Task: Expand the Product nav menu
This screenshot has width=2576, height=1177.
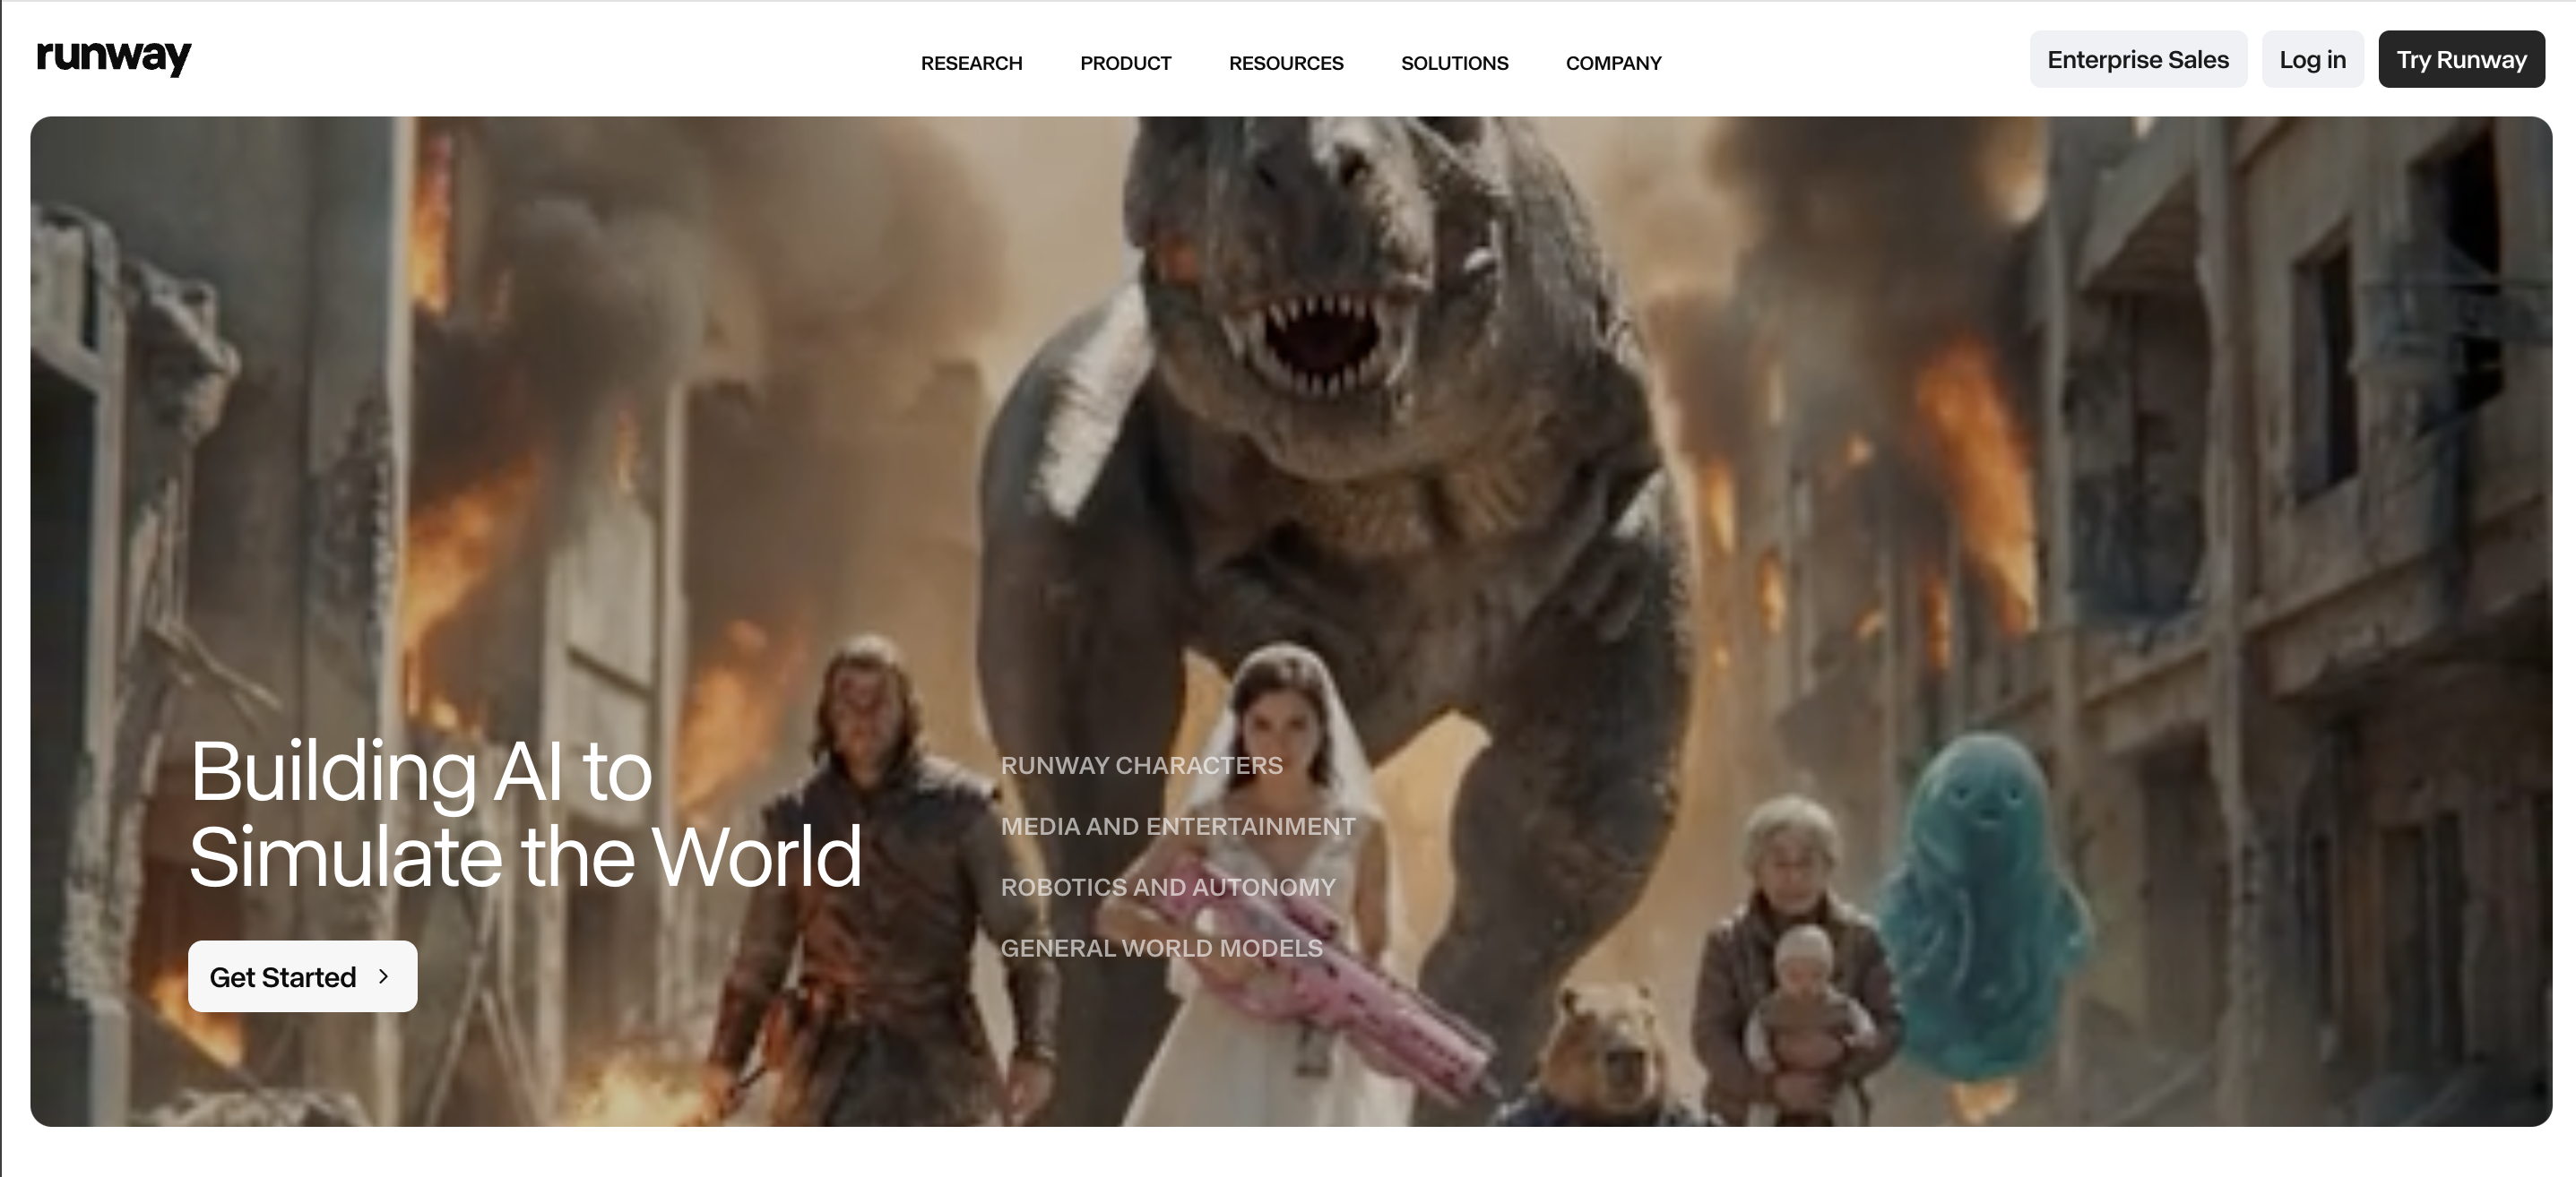Action: coord(1125,63)
